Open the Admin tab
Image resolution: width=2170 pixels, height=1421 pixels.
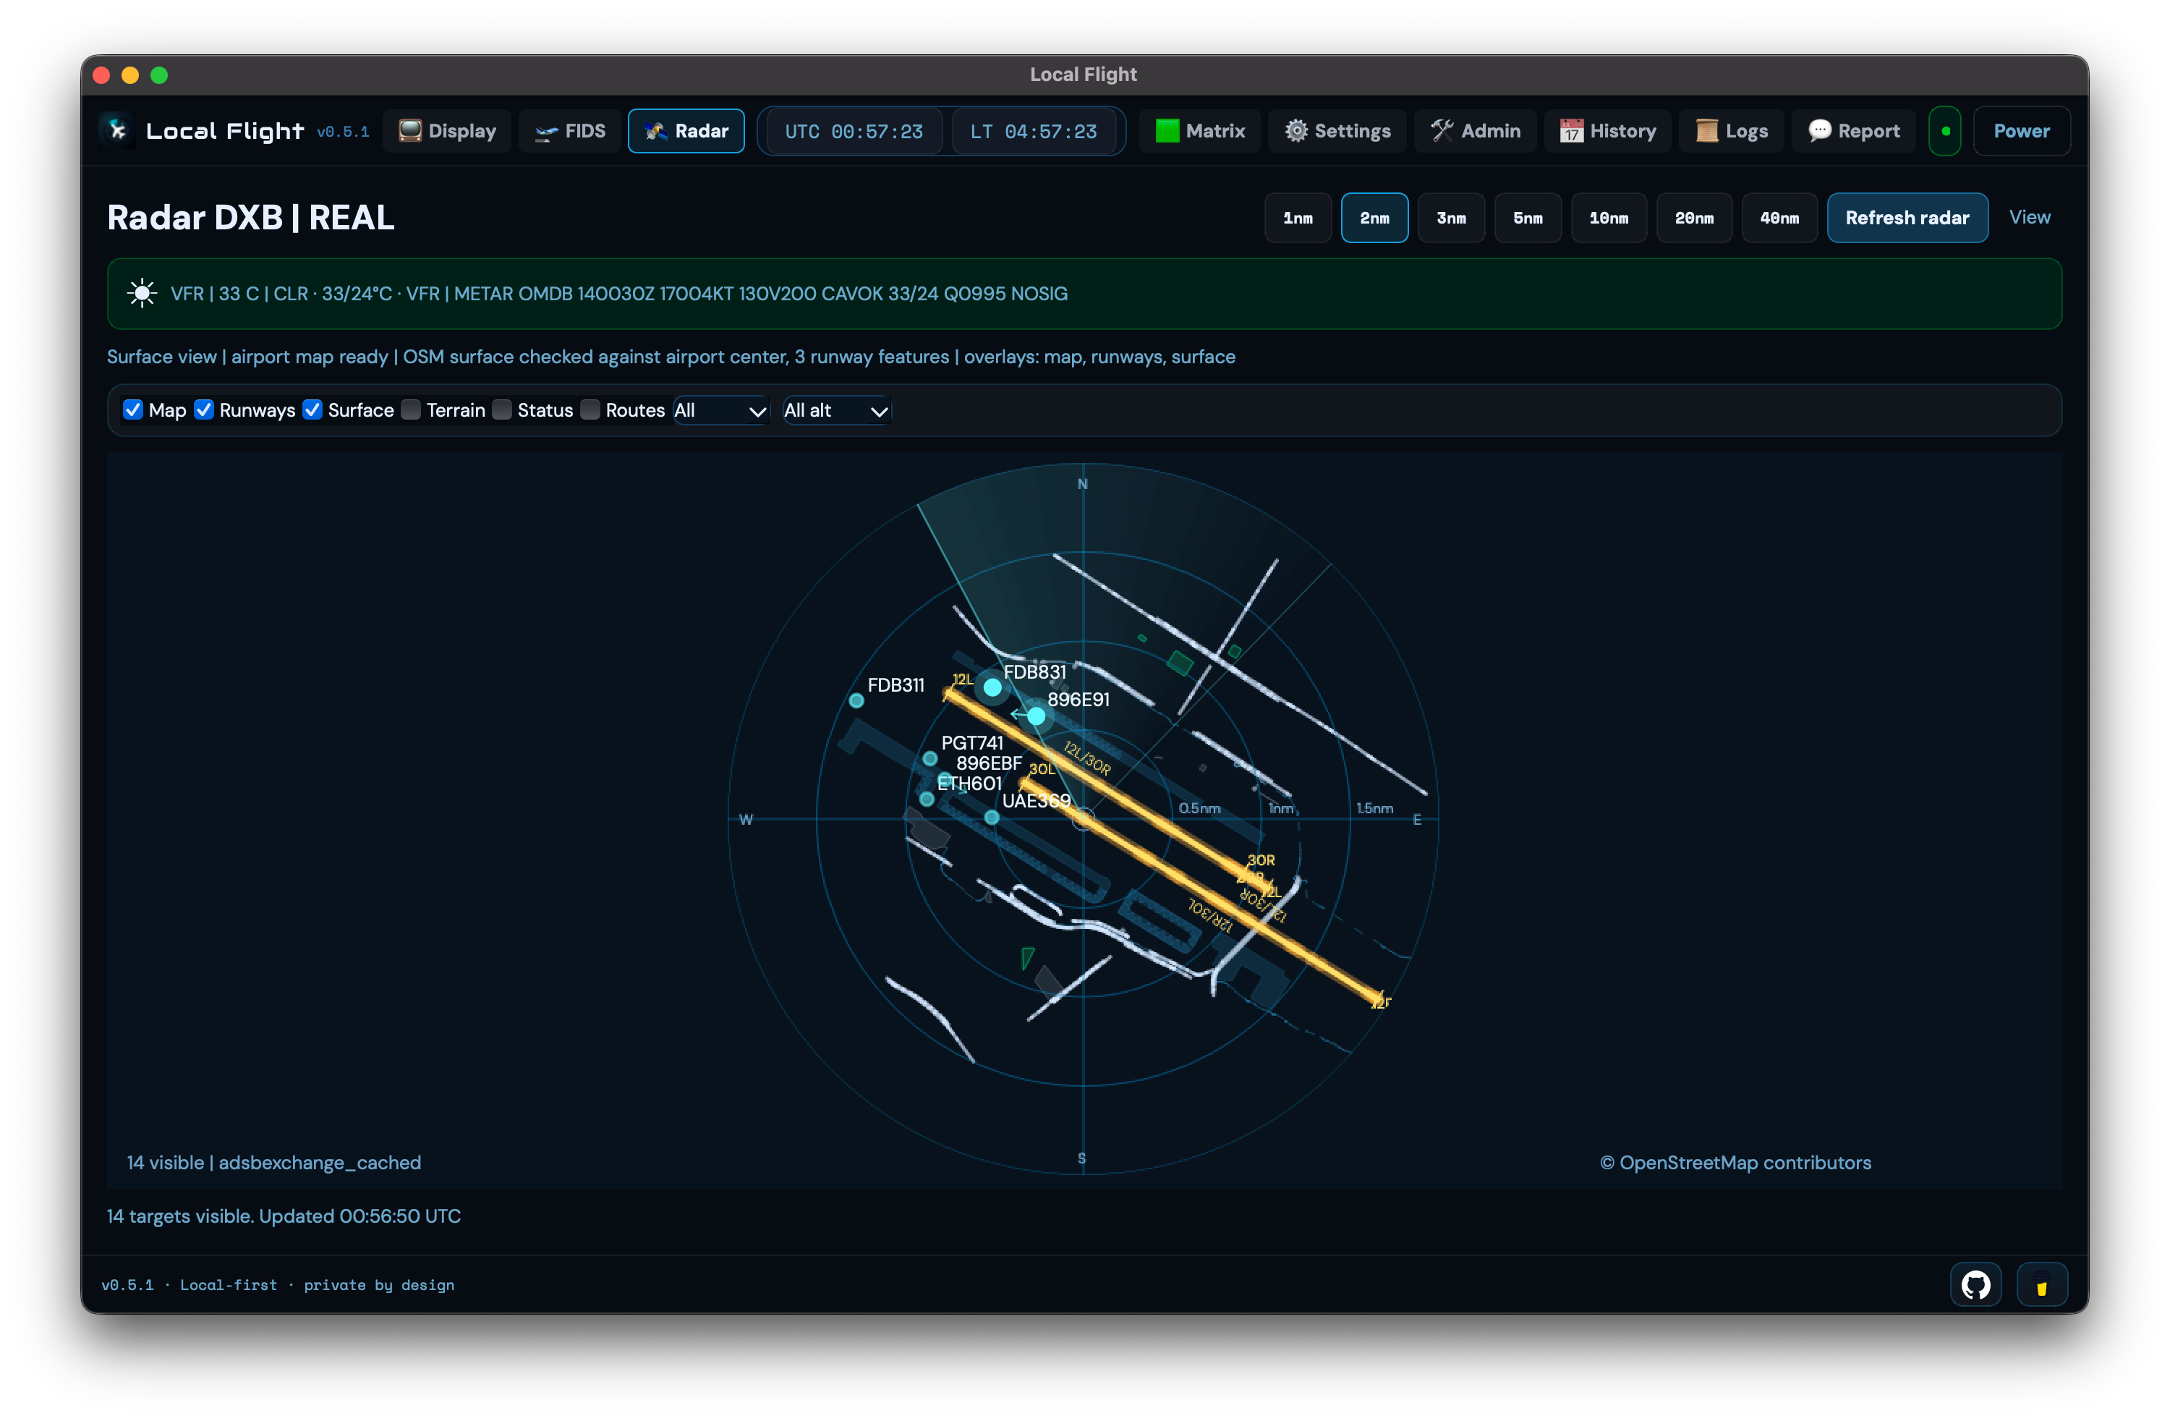(1475, 132)
